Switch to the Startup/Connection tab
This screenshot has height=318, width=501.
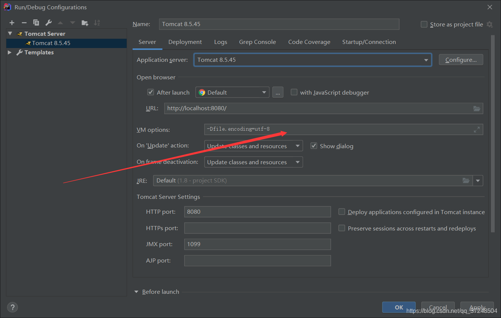click(x=369, y=42)
